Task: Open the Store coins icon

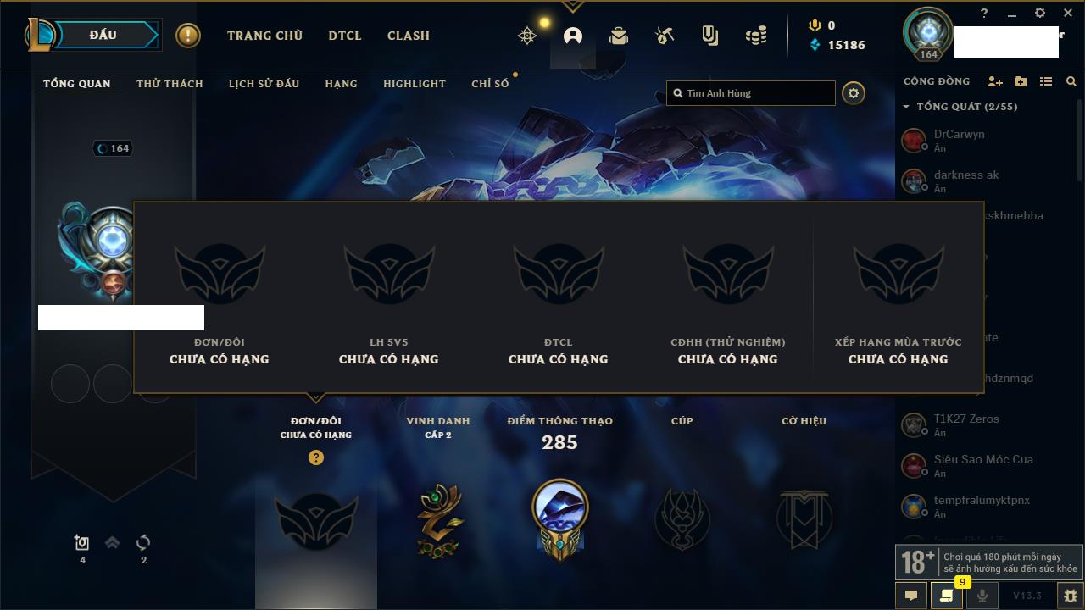Action: coord(756,36)
